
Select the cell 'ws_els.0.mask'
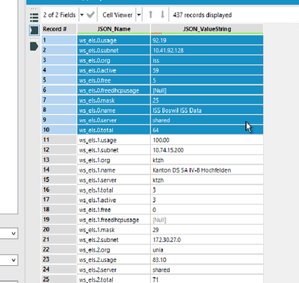(x=114, y=100)
